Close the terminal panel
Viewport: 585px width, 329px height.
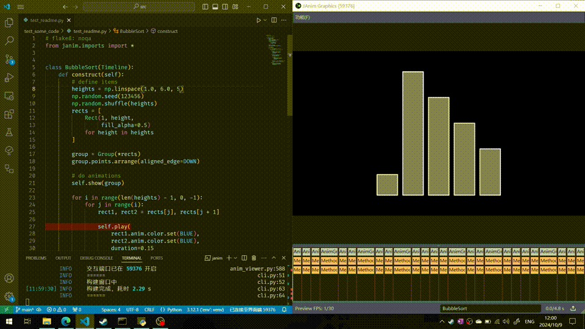[283, 258]
